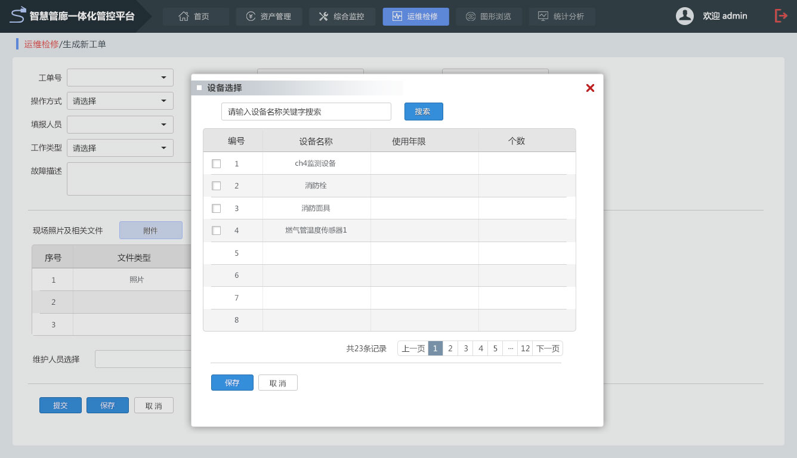The image size is (797, 458).
Task: Select the 消防栓 row checkbox
Action: [217, 186]
